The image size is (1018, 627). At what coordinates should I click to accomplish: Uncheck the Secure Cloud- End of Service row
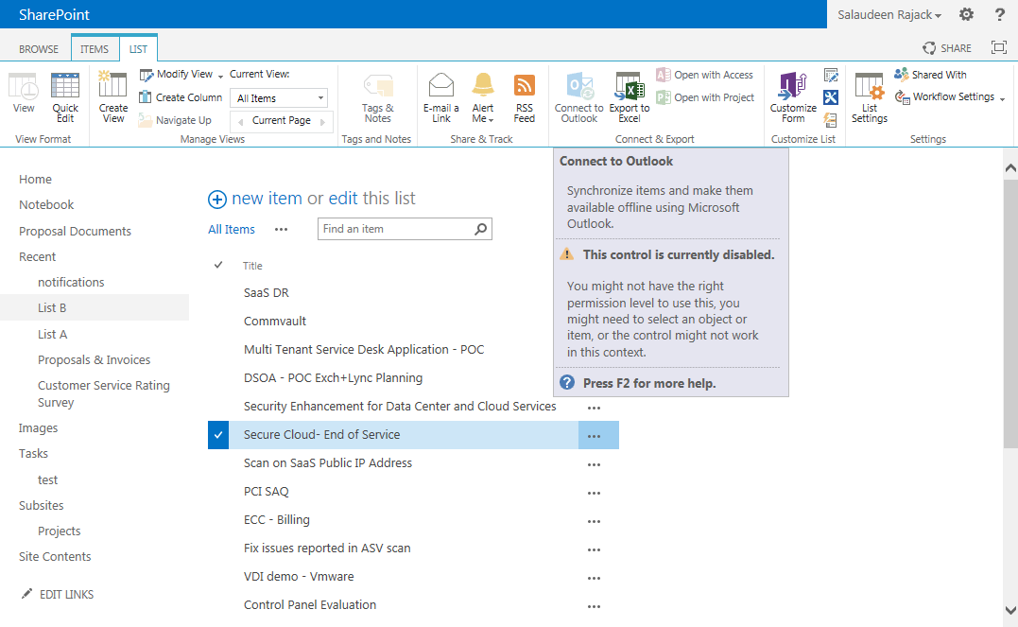click(218, 435)
